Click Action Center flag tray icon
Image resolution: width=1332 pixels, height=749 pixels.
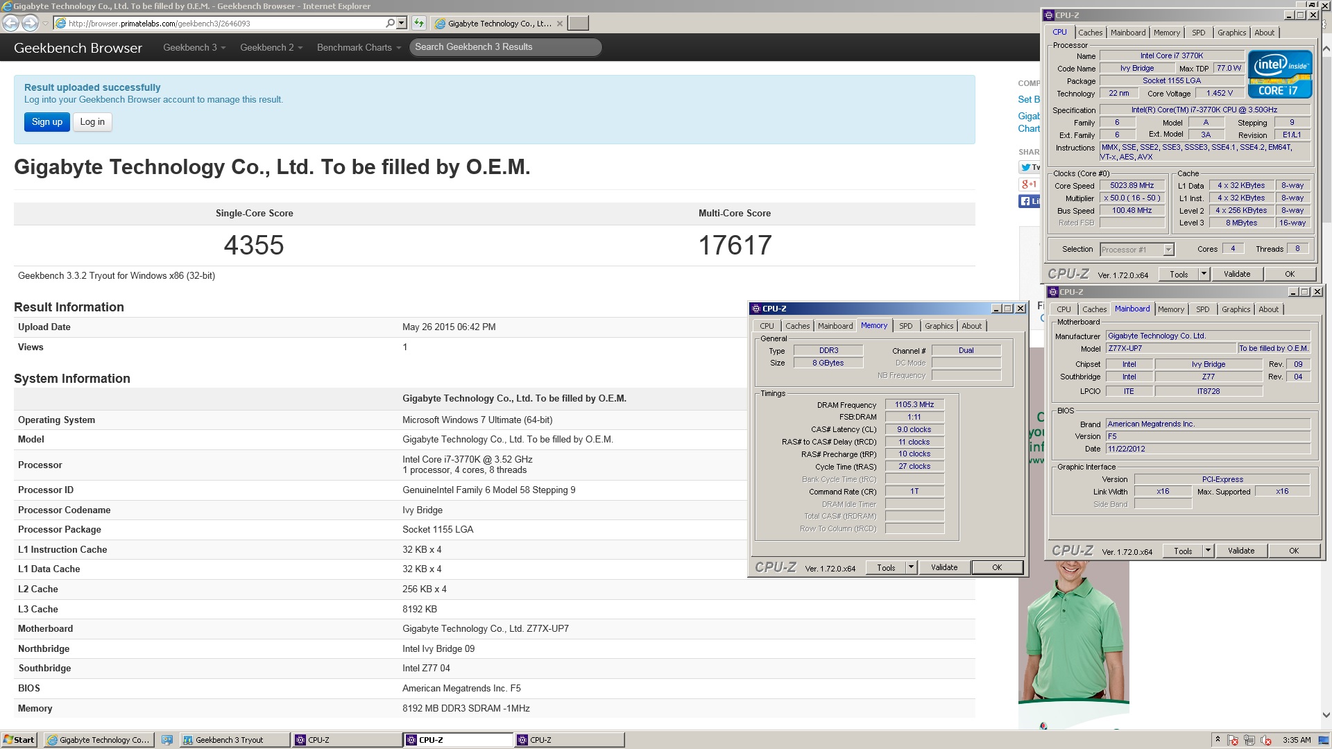[x=1233, y=740]
